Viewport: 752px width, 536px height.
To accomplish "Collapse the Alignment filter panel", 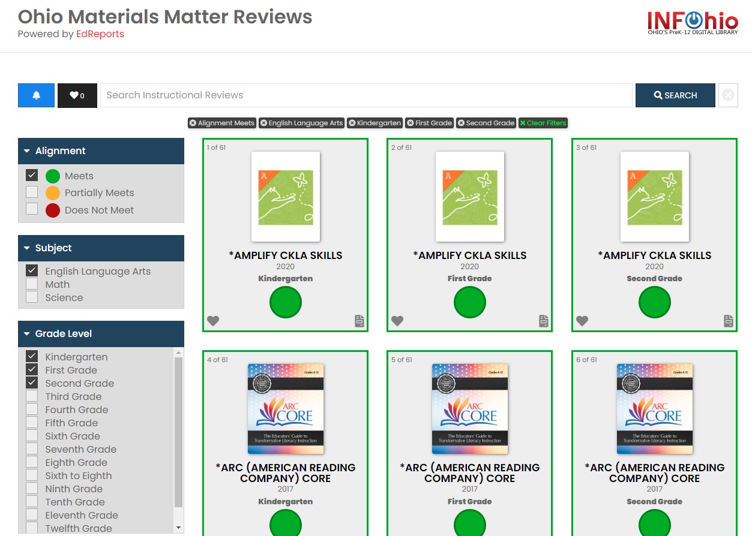I will coord(101,151).
